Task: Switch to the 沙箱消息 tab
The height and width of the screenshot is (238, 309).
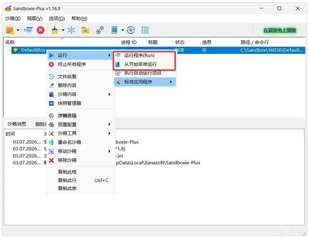Action: pyautogui.click(x=17, y=124)
